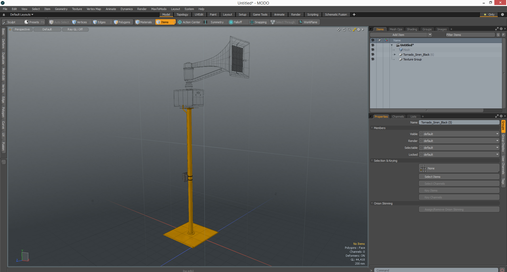Click the Items panel settings gear
Screen dimensions: 507x272
click(501, 29)
